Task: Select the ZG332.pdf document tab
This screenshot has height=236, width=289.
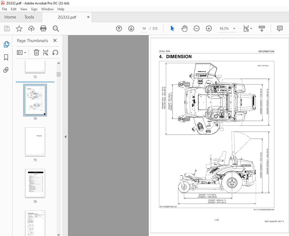Action: point(67,17)
